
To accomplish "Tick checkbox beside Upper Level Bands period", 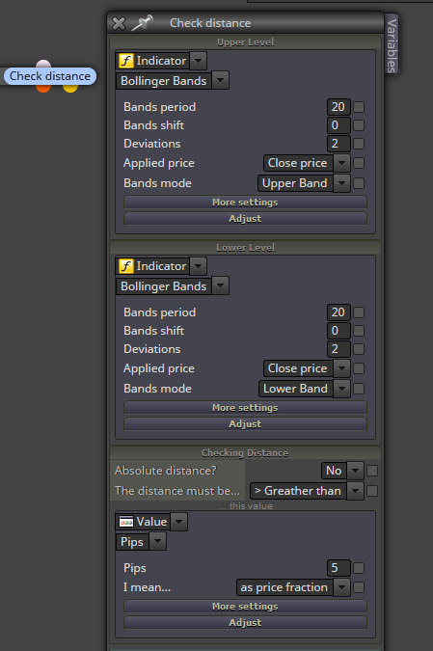I will point(359,107).
